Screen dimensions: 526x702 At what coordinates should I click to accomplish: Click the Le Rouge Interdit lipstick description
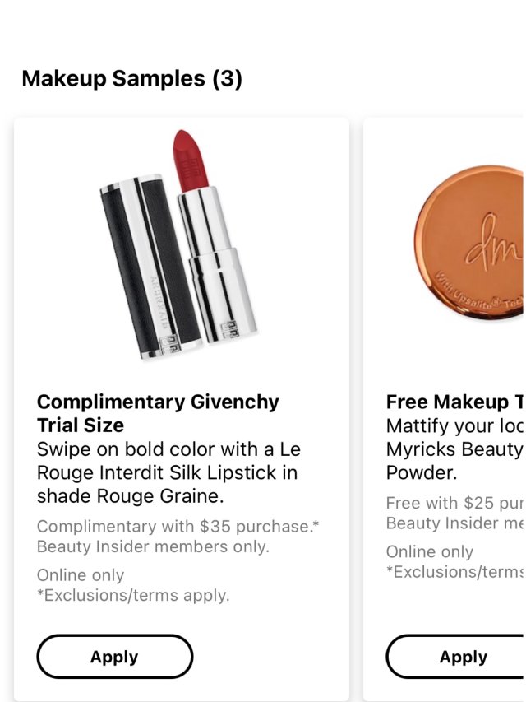(168, 473)
